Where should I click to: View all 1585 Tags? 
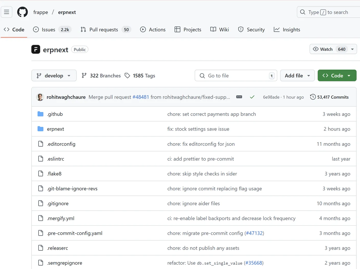(x=140, y=76)
